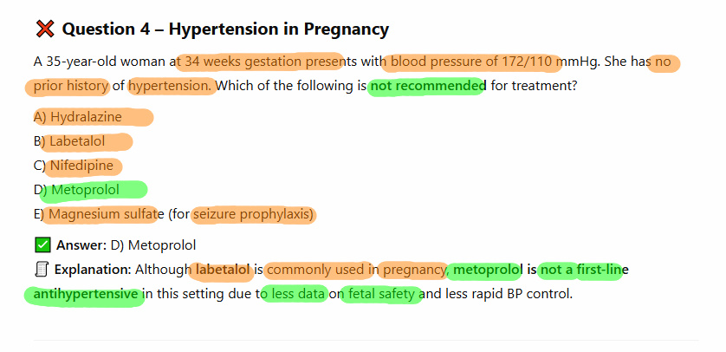Screen dimensions: 726x352
Task: Click the green checkmark icon next to Answer
Action: tap(42, 245)
